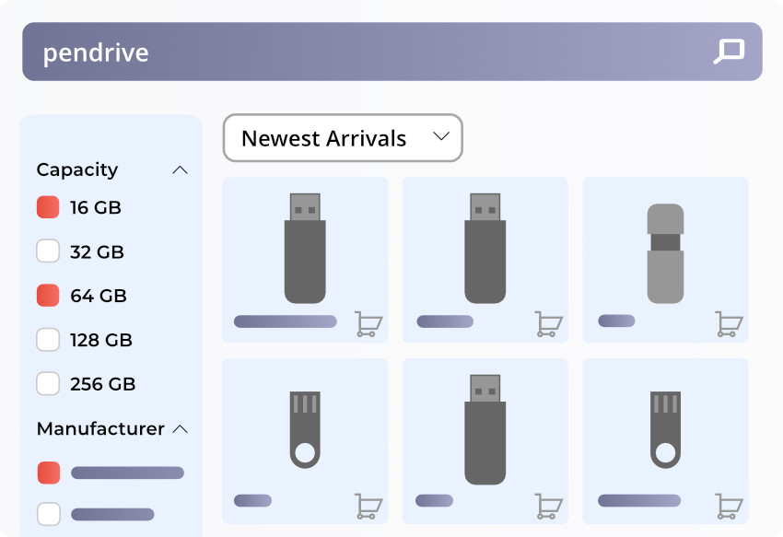The width and height of the screenshot is (783, 537).
Task: Click the pendrive search input field
Action: [368, 52]
